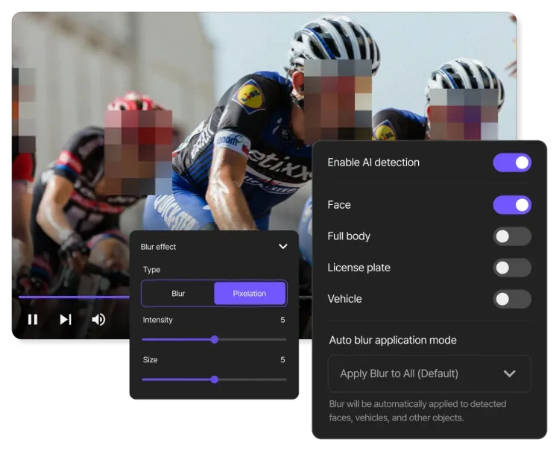
Task: Turn on the Vehicle detection toggle
Action: (512, 299)
